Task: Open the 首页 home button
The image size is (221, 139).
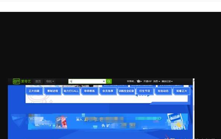Action: (38, 81)
